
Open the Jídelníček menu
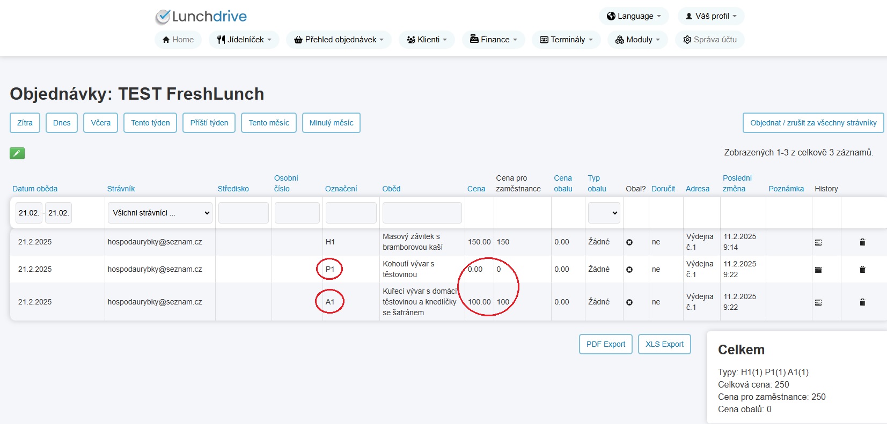point(244,40)
